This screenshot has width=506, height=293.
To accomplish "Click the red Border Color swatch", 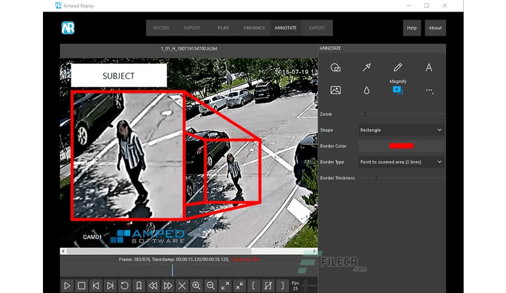I will click(x=401, y=146).
